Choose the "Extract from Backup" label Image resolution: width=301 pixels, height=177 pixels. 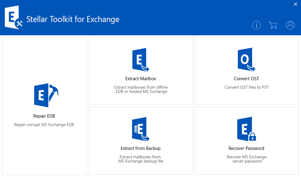[141, 148]
